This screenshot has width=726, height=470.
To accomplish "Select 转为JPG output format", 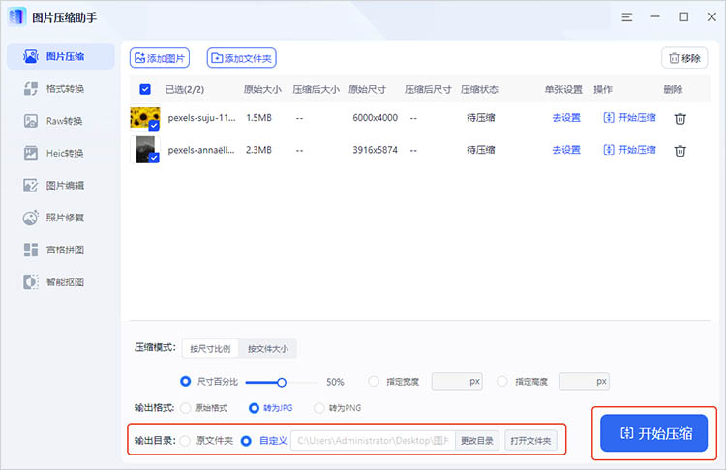I will (x=254, y=408).
